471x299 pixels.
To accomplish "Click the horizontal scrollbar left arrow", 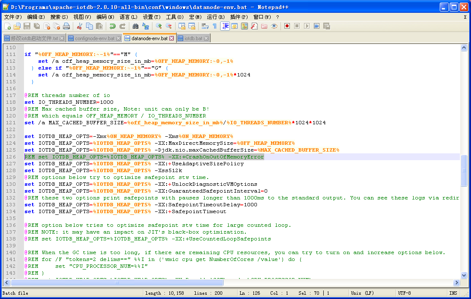I will coord(7,282).
